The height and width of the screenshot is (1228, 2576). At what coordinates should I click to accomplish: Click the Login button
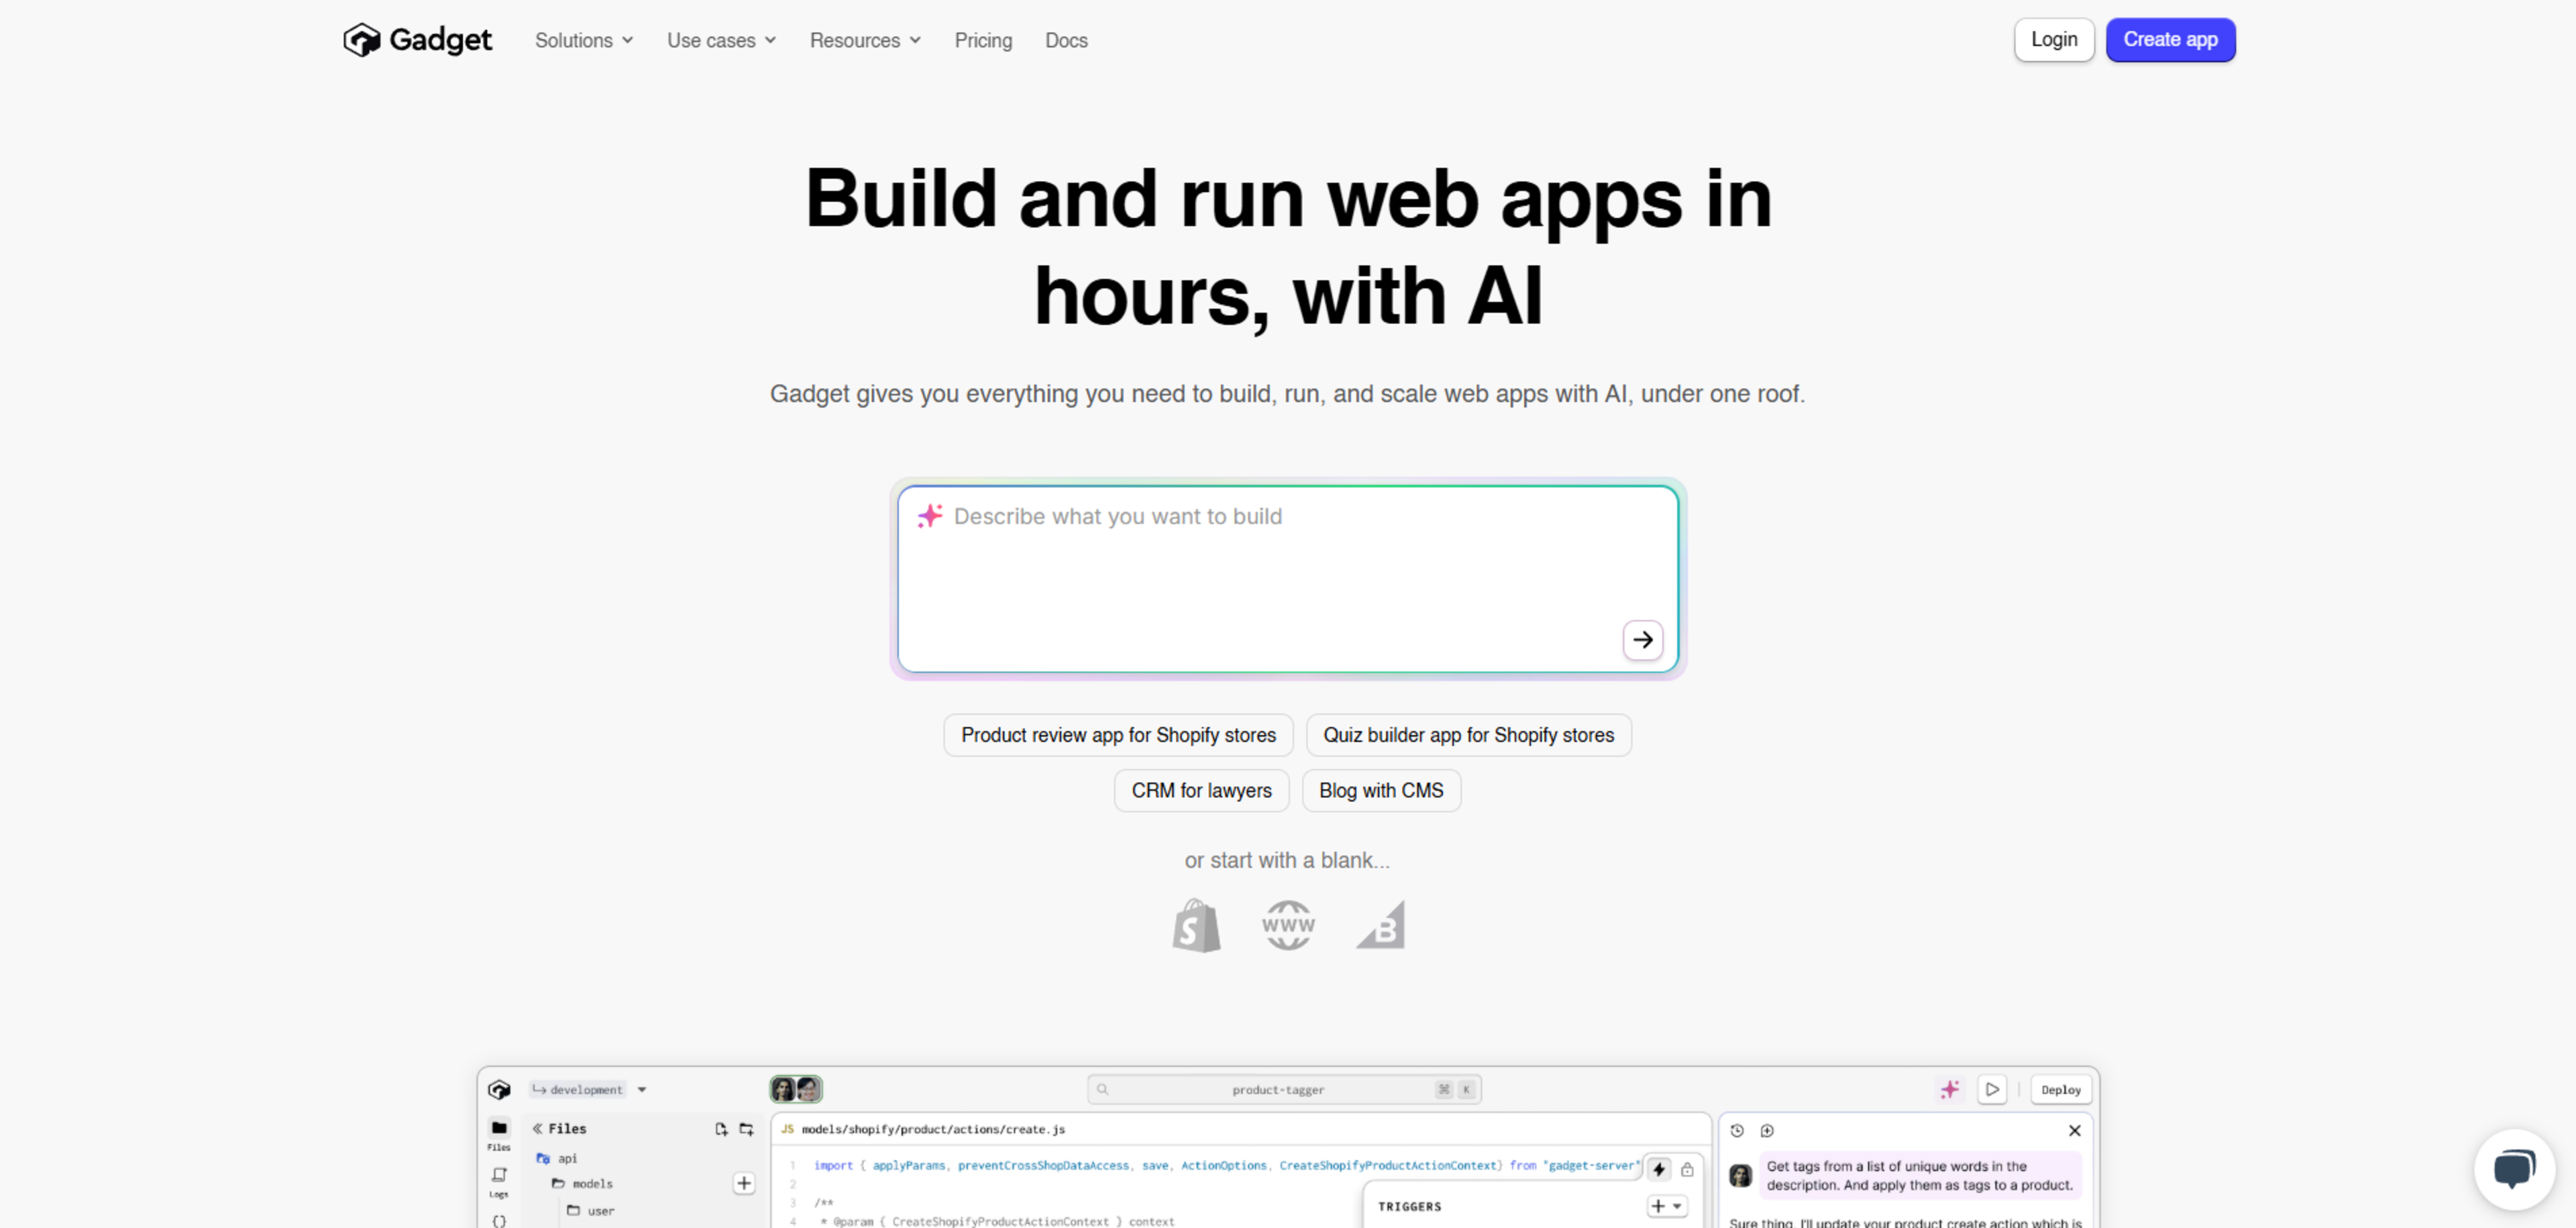tap(2053, 40)
